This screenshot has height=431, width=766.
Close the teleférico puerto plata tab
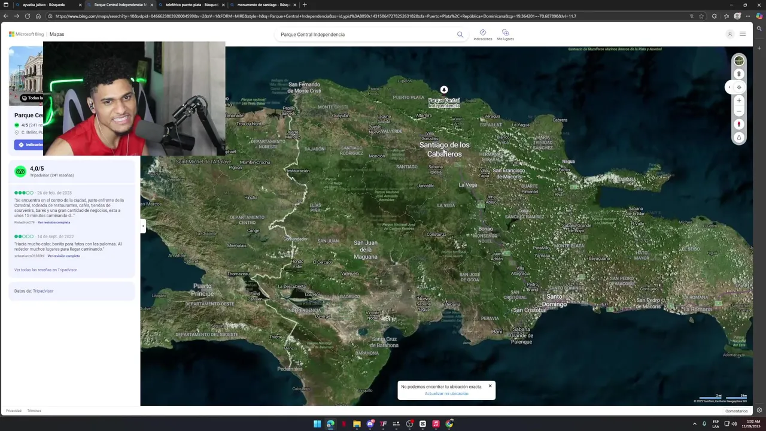(223, 5)
